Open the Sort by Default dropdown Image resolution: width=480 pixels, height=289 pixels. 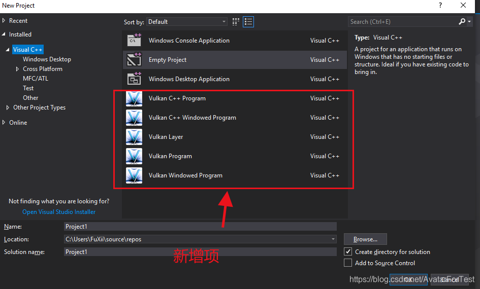coord(187,22)
